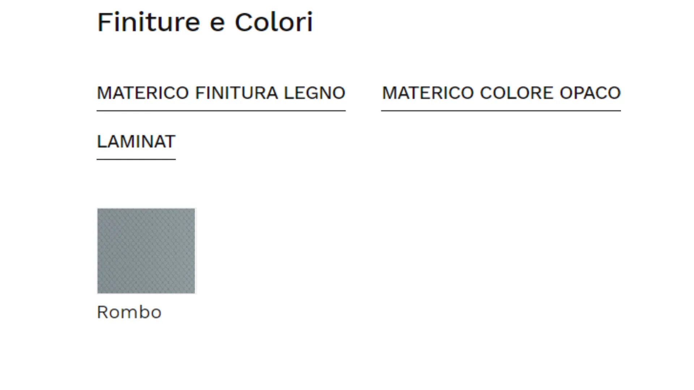
Task: Select the word OPACO in the second tab
Action: coord(590,93)
